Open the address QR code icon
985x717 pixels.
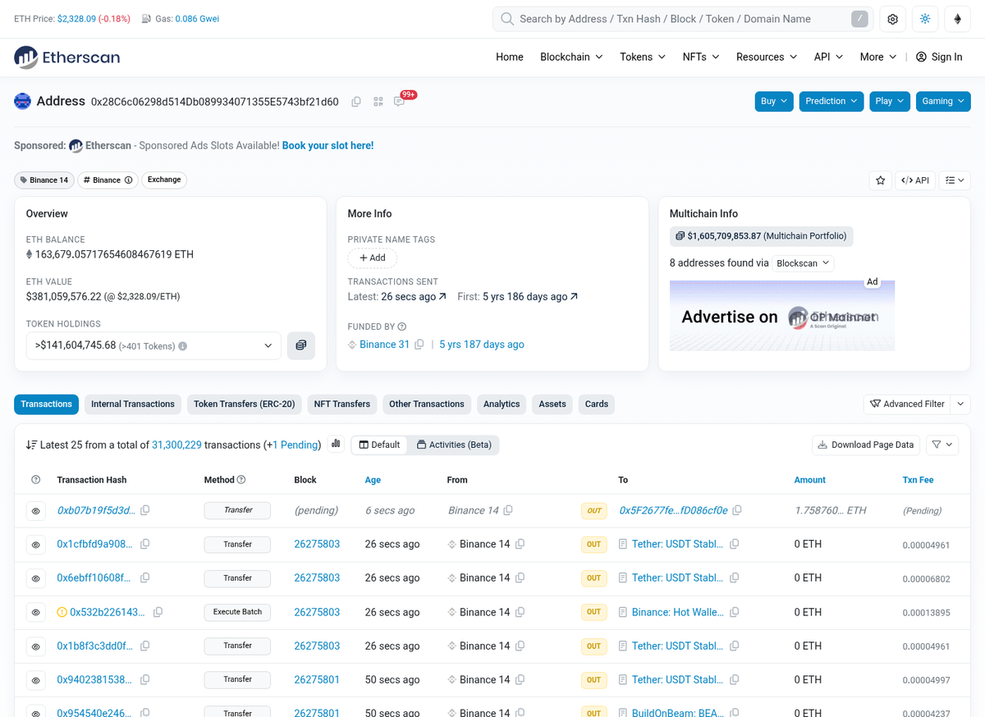pos(378,102)
